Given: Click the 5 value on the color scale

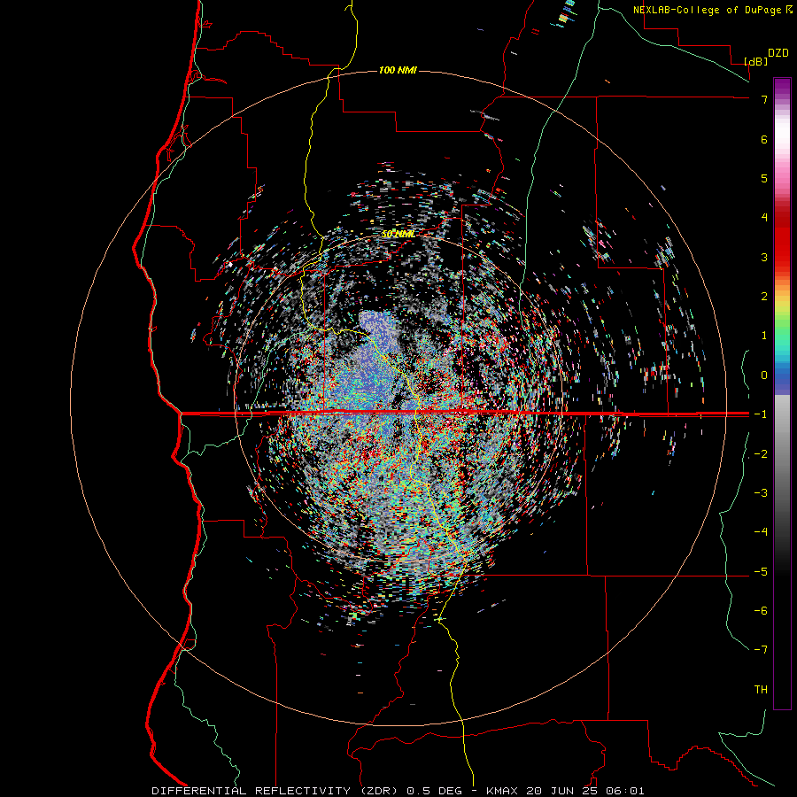Looking at the screenshot, I should pos(764,178).
